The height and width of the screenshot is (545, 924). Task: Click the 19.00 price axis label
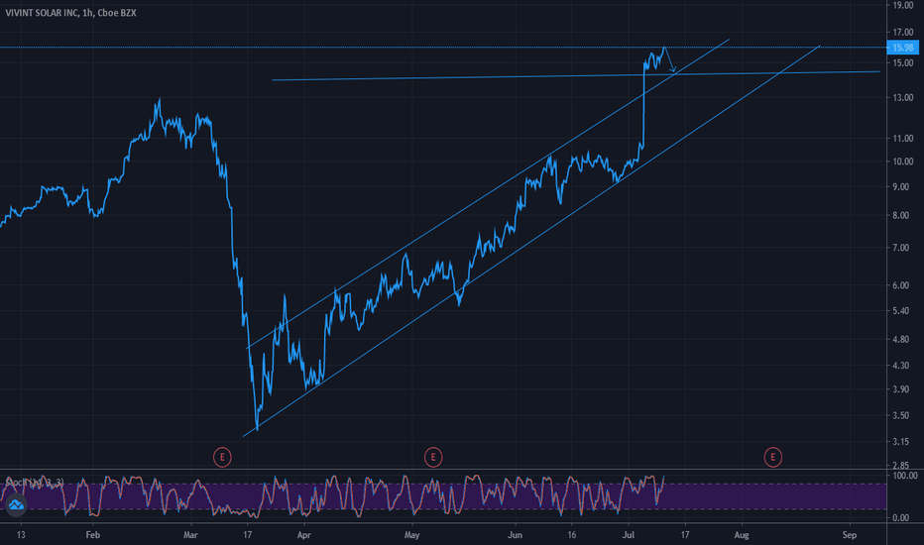(903, 5)
